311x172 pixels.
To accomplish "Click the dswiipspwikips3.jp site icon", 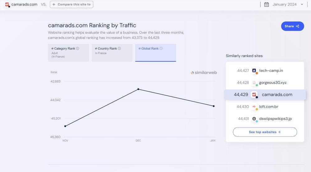I will click(254, 119).
